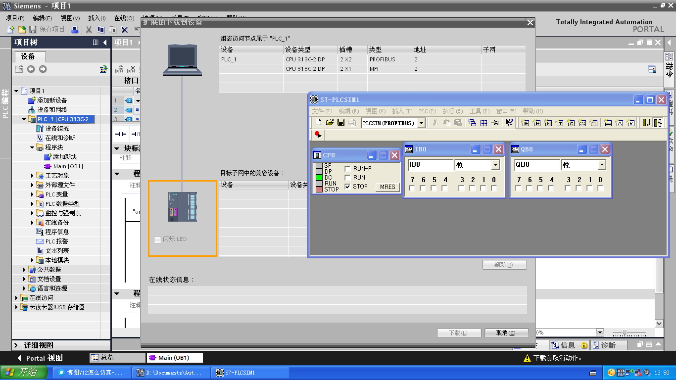This screenshot has width=676, height=380.
Task: Select the PLC_1 PROFIBUS row in access table
Action: [x=372, y=59]
